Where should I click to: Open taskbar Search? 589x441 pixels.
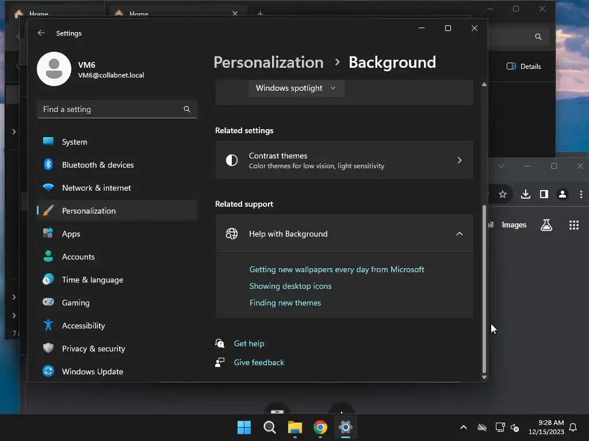270,427
